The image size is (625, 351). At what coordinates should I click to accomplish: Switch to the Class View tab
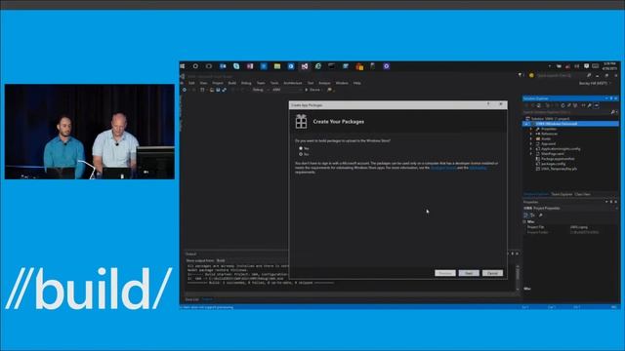[582, 194]
